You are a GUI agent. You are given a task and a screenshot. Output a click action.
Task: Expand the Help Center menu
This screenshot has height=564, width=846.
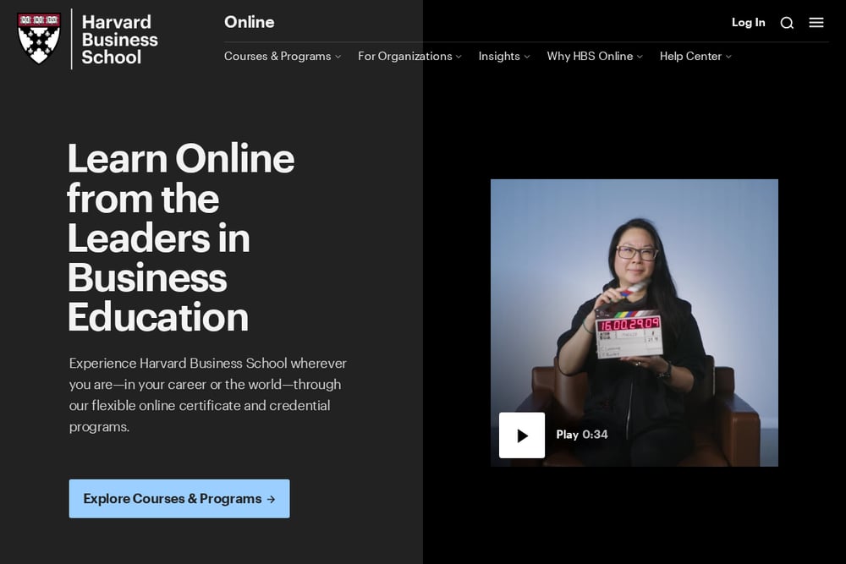tap(695, 56)
